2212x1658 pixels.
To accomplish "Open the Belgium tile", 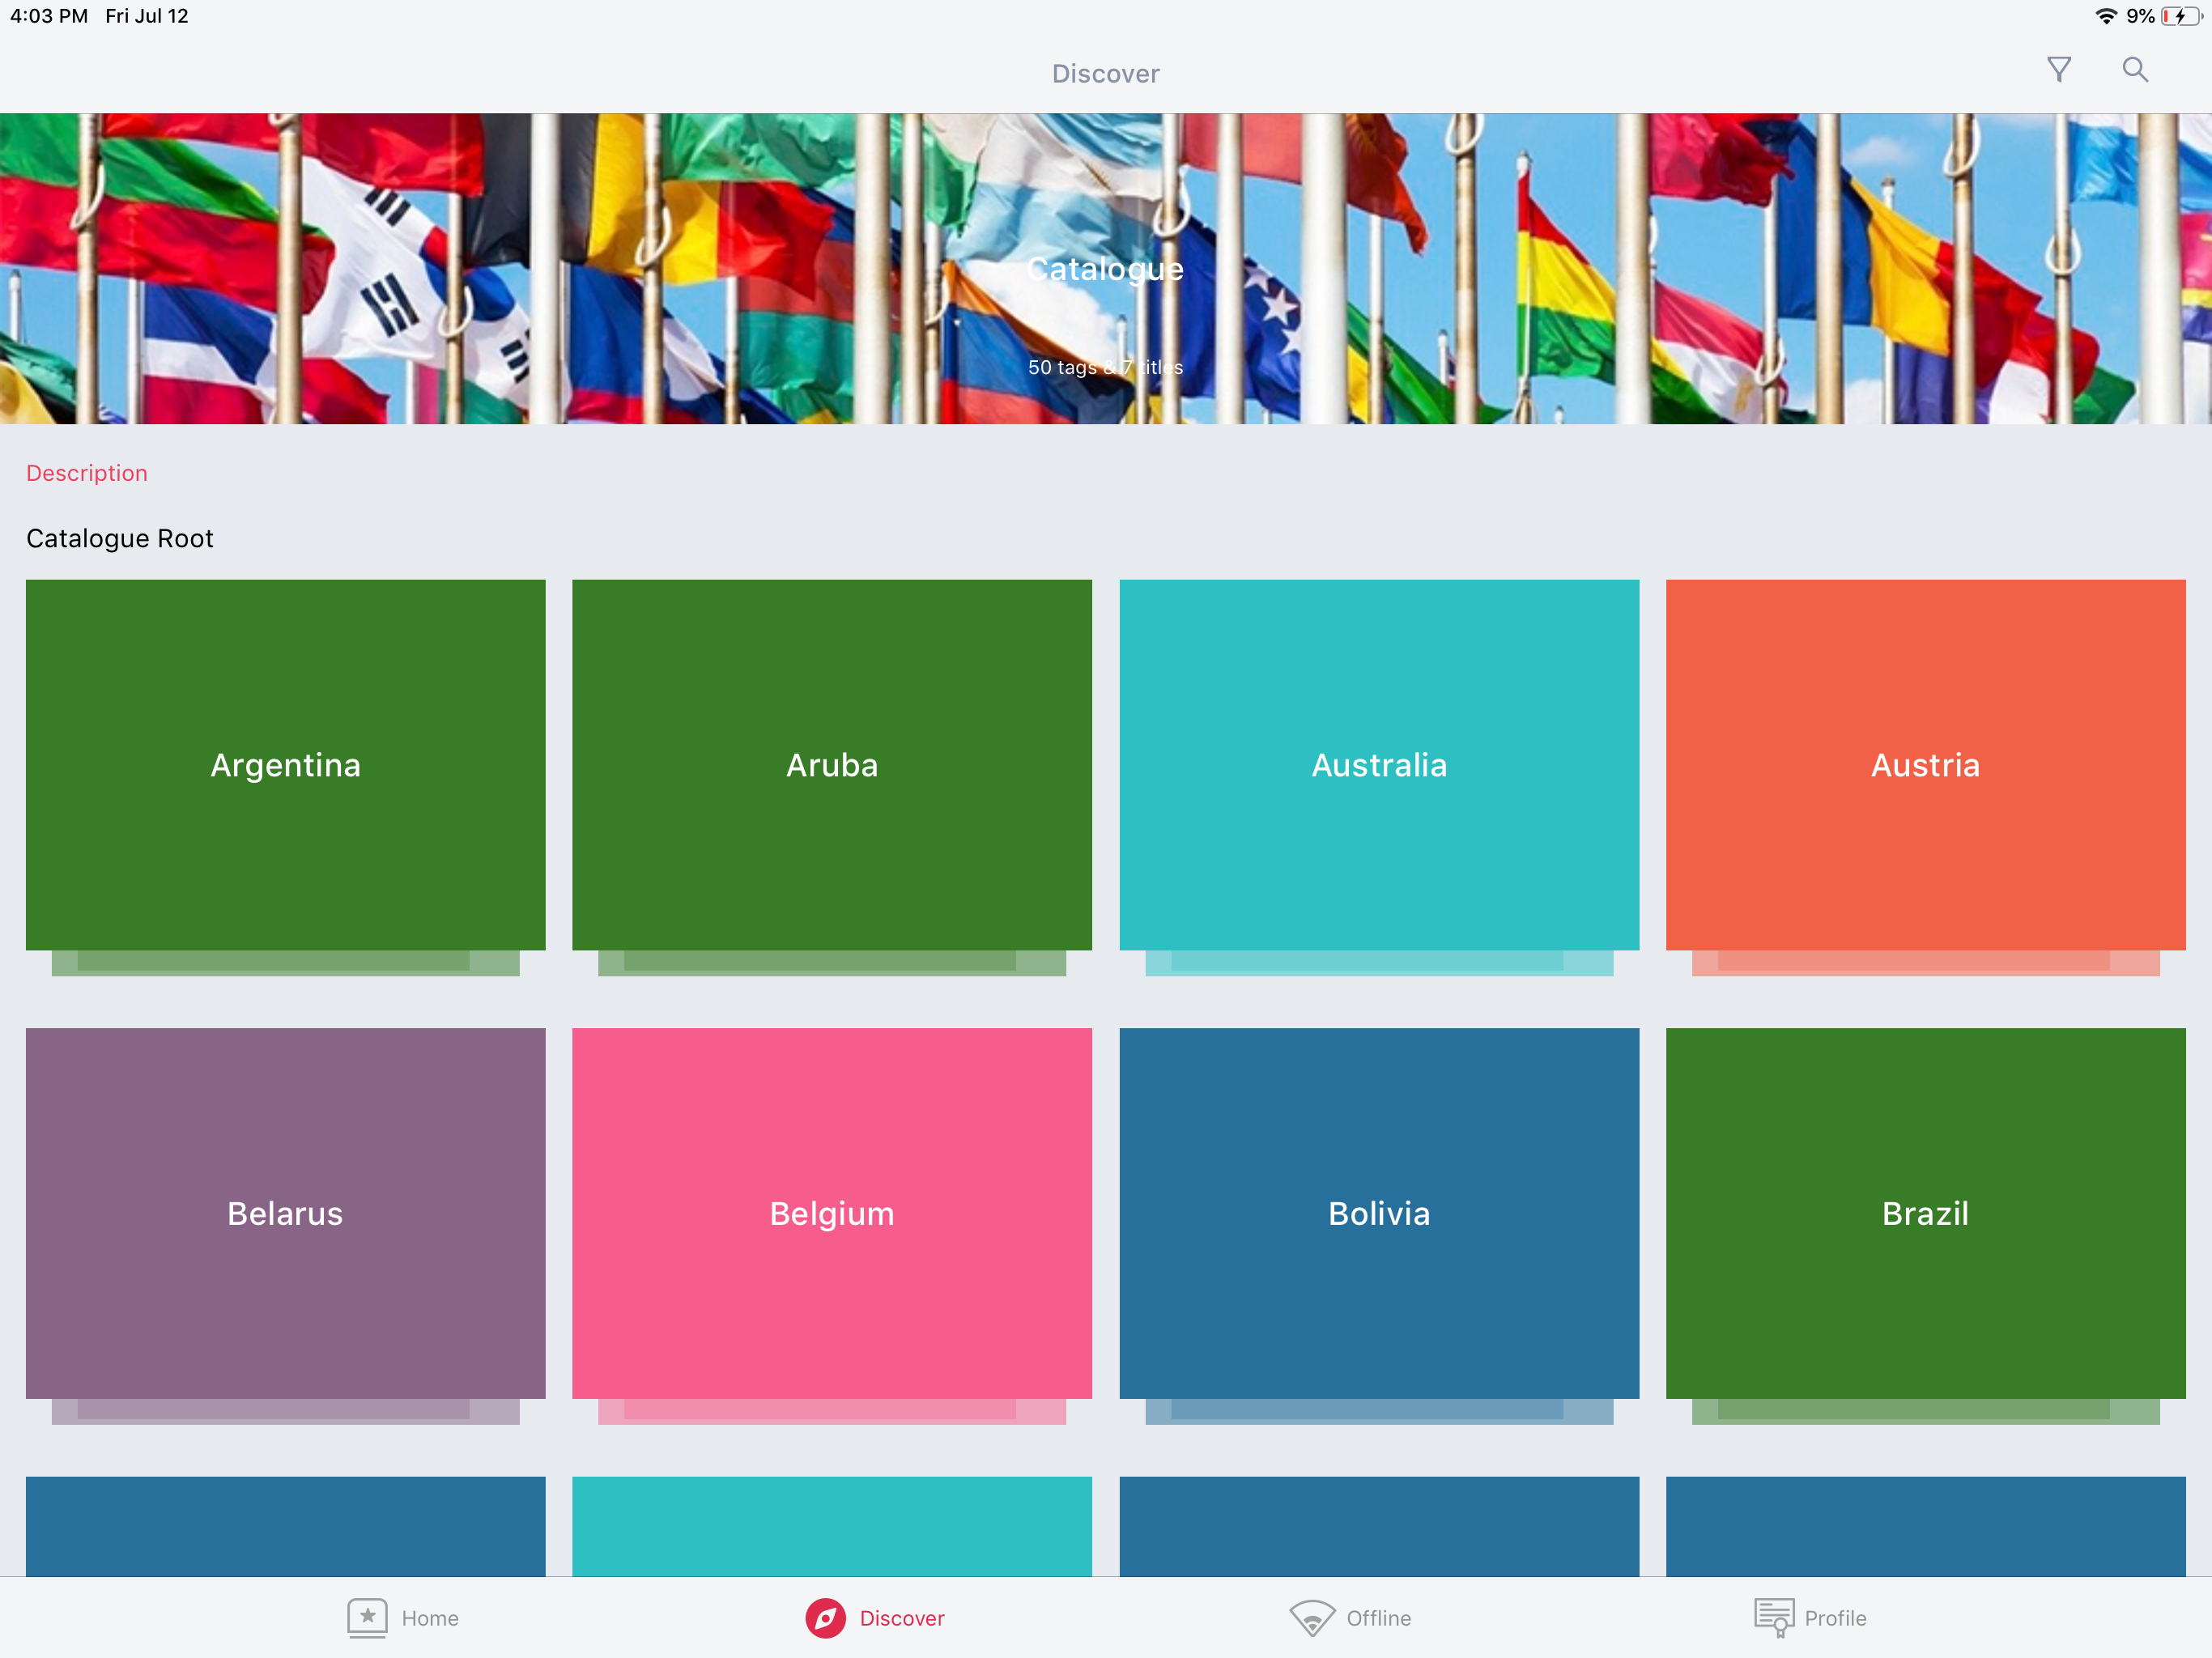I will [832, 1213].
